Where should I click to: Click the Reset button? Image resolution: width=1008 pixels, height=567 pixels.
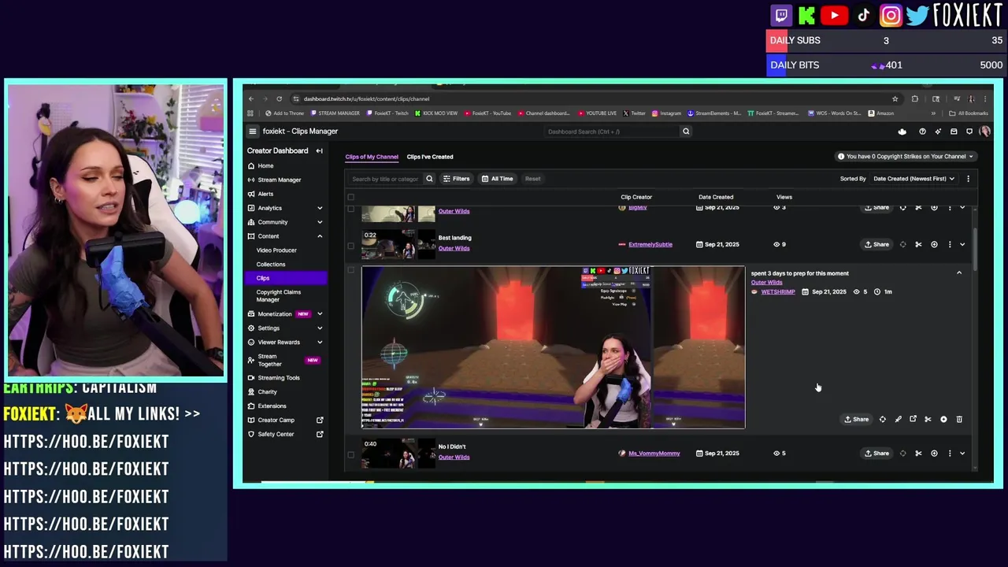tap(533, 179)
